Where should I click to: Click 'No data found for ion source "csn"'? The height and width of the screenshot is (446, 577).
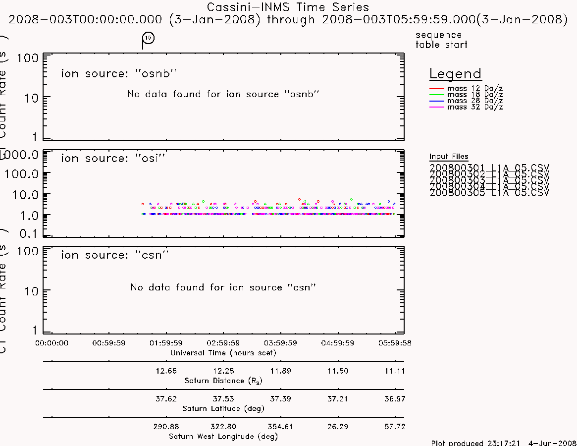[x=223, y=287]
